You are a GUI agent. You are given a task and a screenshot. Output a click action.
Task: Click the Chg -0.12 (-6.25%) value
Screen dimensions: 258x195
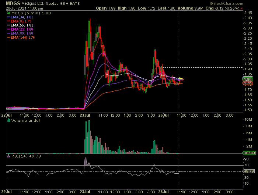pyautogui.click(x=223, y=8)
